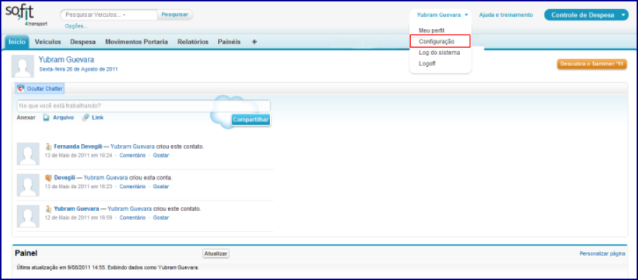The width and height of the screenshot is (638, 280).
Task: Go to the Despesa tab
Action: coord(83,42)
